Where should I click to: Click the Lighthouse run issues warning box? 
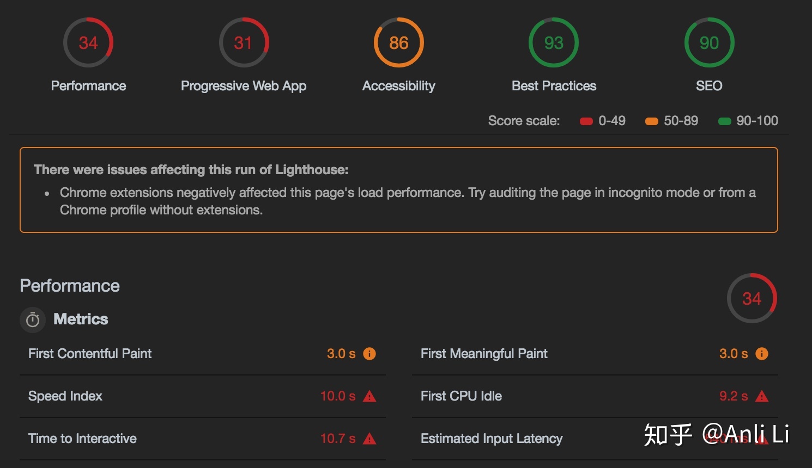399,190
